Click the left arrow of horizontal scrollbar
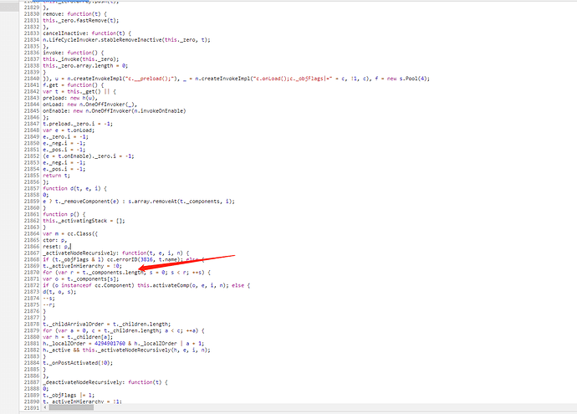Screen dimensions: 577x414 point(45,407)
